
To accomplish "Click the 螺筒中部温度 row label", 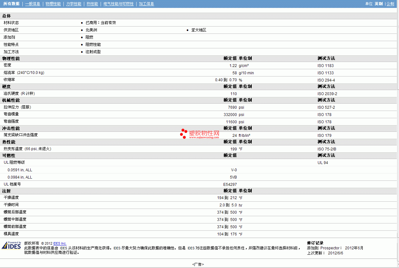I will [x=15, y=219].
